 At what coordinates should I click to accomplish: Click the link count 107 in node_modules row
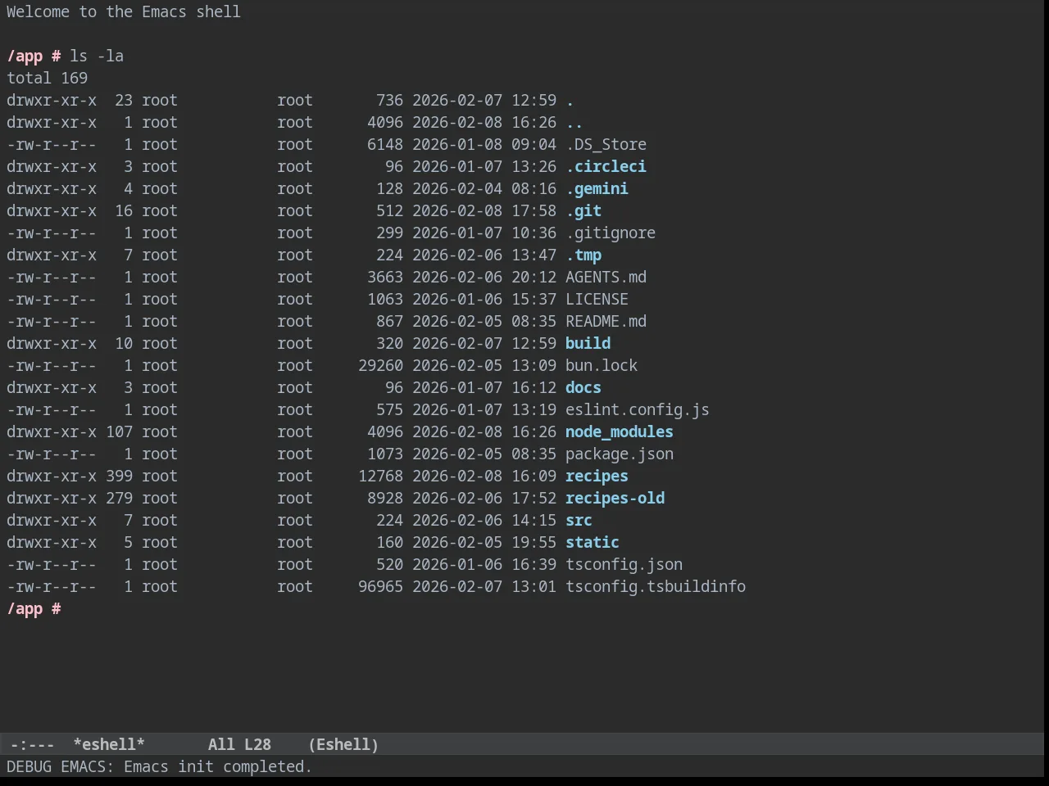point(119,431)
